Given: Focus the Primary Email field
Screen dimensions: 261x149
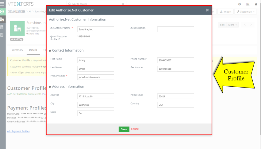Looking at the screenshot, I should 96,77.
